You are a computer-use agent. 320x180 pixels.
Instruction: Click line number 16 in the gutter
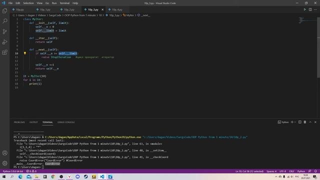(x=16, y=76)
